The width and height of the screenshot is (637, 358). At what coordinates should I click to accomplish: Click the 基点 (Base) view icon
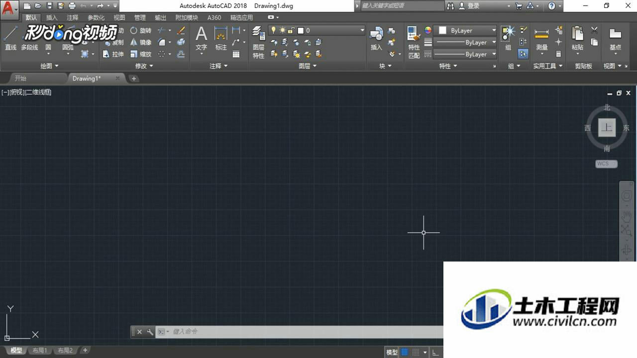(x=616, y=39)
